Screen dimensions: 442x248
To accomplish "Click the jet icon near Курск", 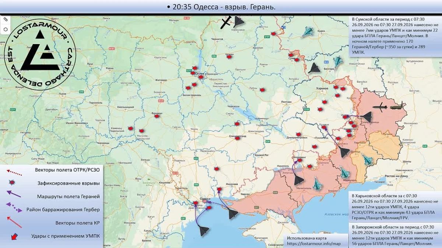I will [308, 32].
